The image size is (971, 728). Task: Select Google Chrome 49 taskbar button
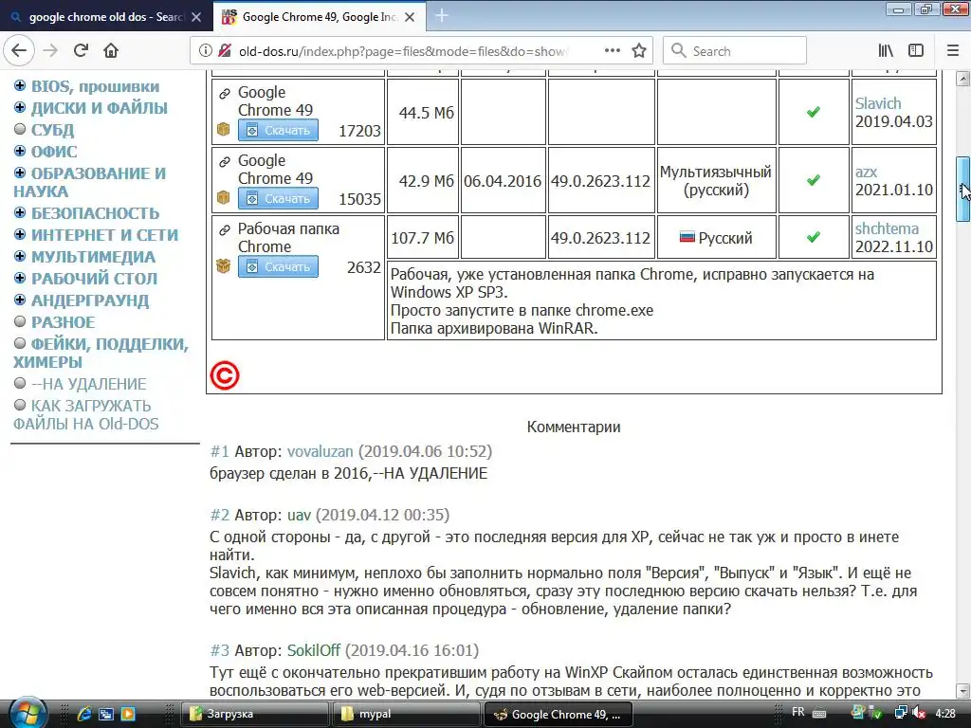point(558,714)
